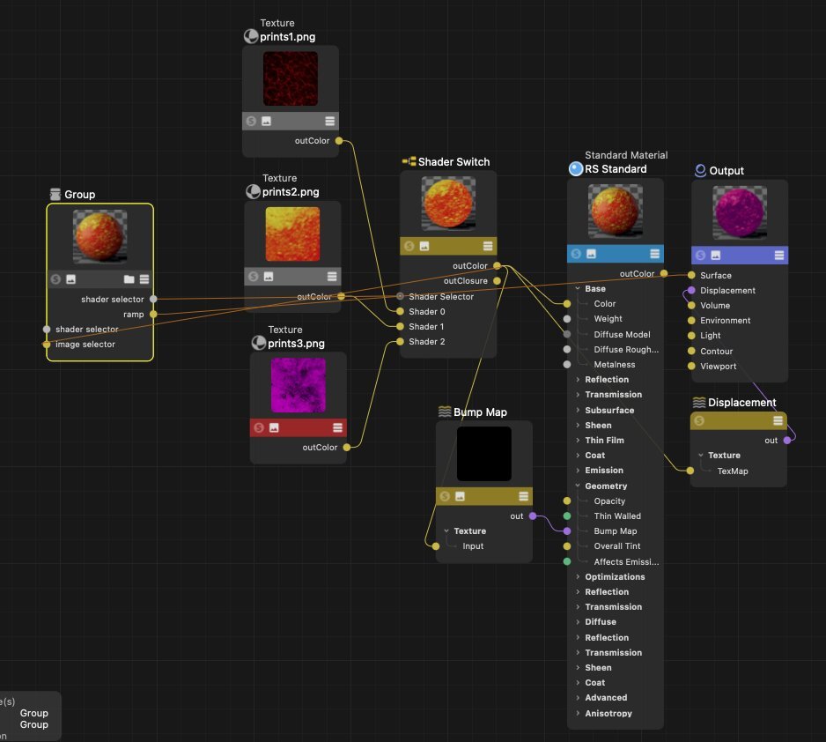Image resolution: width=826 pixels, height=742 pixels.
Task: Click the solo S icon on RS Standard node
Action: tap(576, 254)
